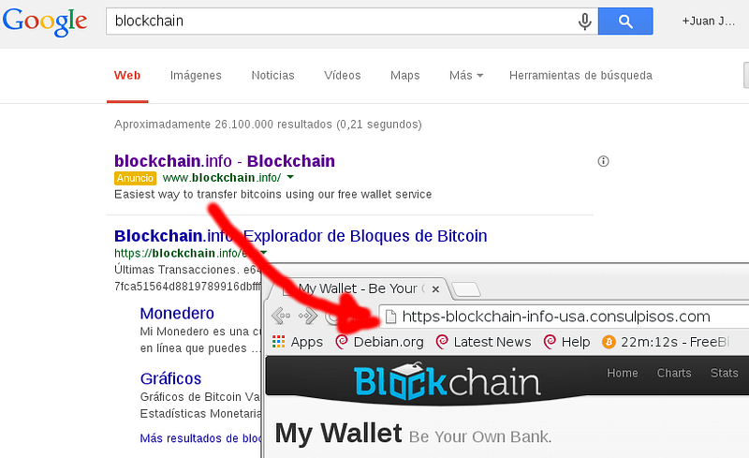The height and width of the screenshot is (458, 749).
Task: Close the My Wallet browser tab
Action: click(x=435, y=289)
